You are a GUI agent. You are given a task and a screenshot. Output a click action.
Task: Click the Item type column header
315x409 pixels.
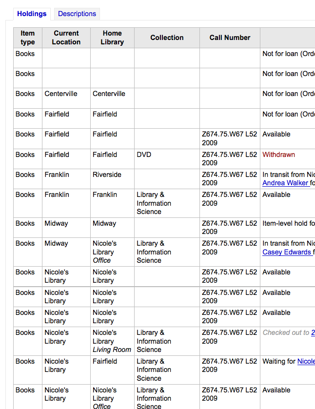[x=28, y=38]
